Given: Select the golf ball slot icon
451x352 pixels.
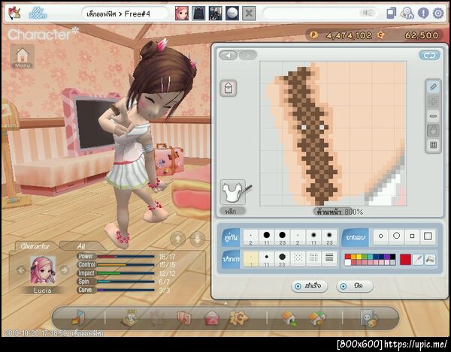Looking at the screenshot, I should (x=232, y=13).
